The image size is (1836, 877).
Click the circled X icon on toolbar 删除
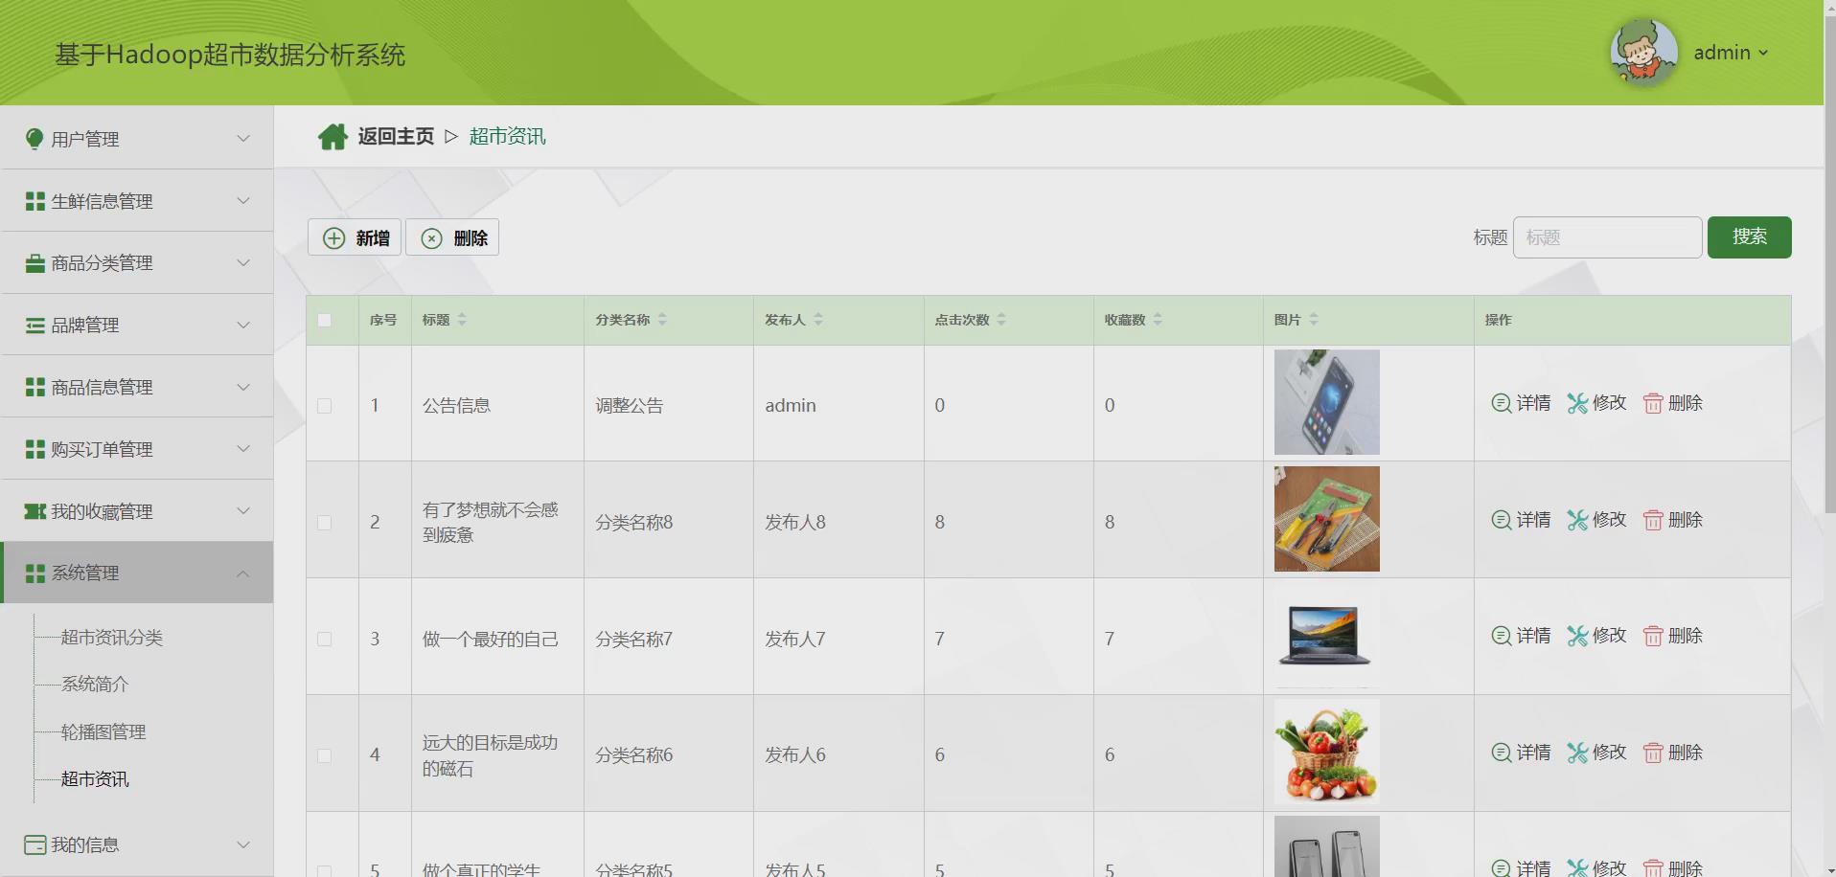[432, 238]
